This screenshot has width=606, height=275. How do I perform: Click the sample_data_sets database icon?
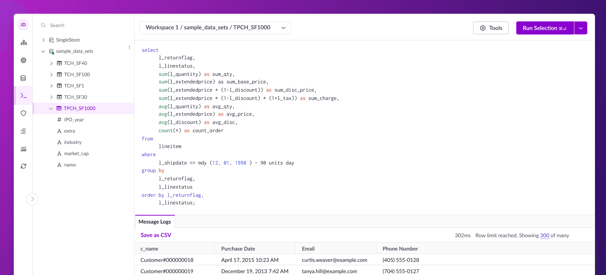tap(51, 52)
